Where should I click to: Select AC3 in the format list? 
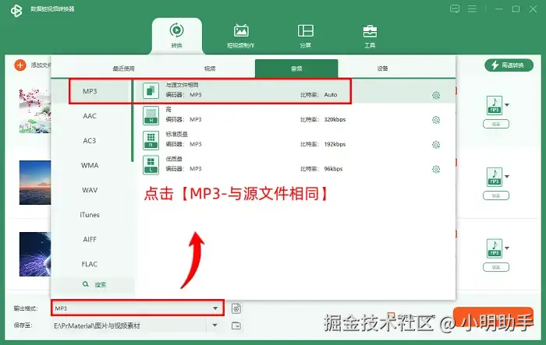(90, 140)
